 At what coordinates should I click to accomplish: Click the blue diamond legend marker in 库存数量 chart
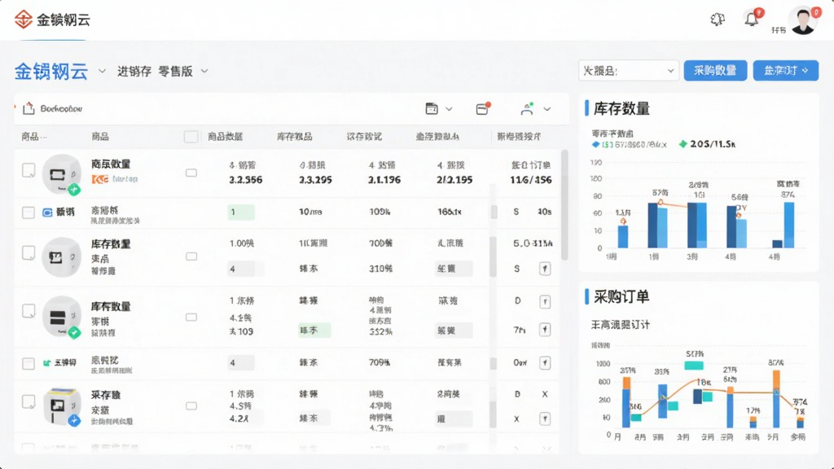click(x=595, y=144)
